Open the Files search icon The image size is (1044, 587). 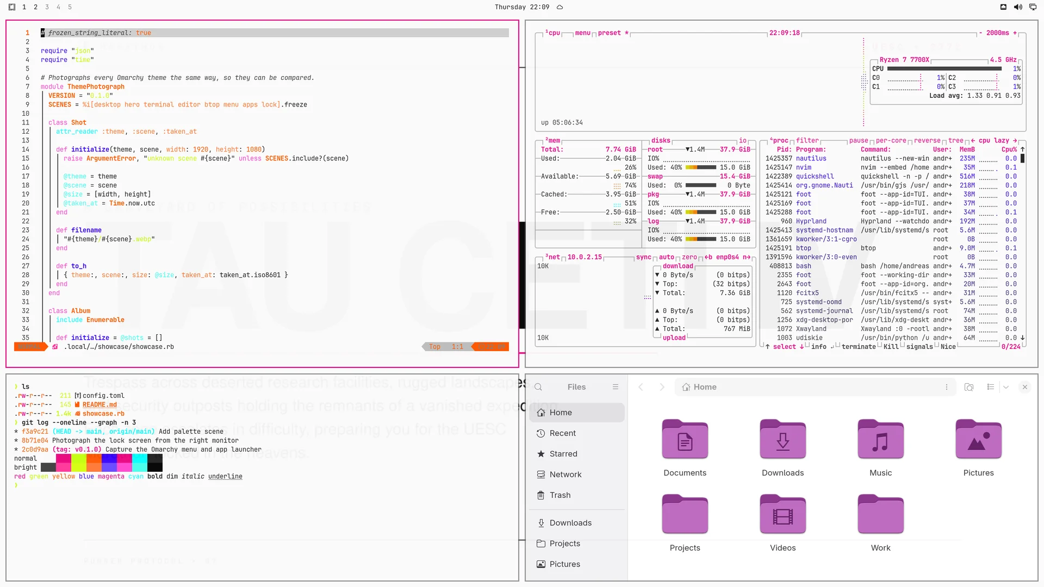coord(538,387)
